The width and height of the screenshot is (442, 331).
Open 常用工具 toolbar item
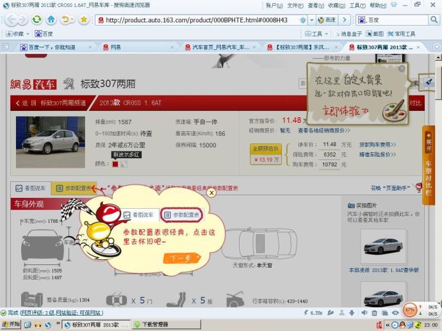[x=402, y=34]
